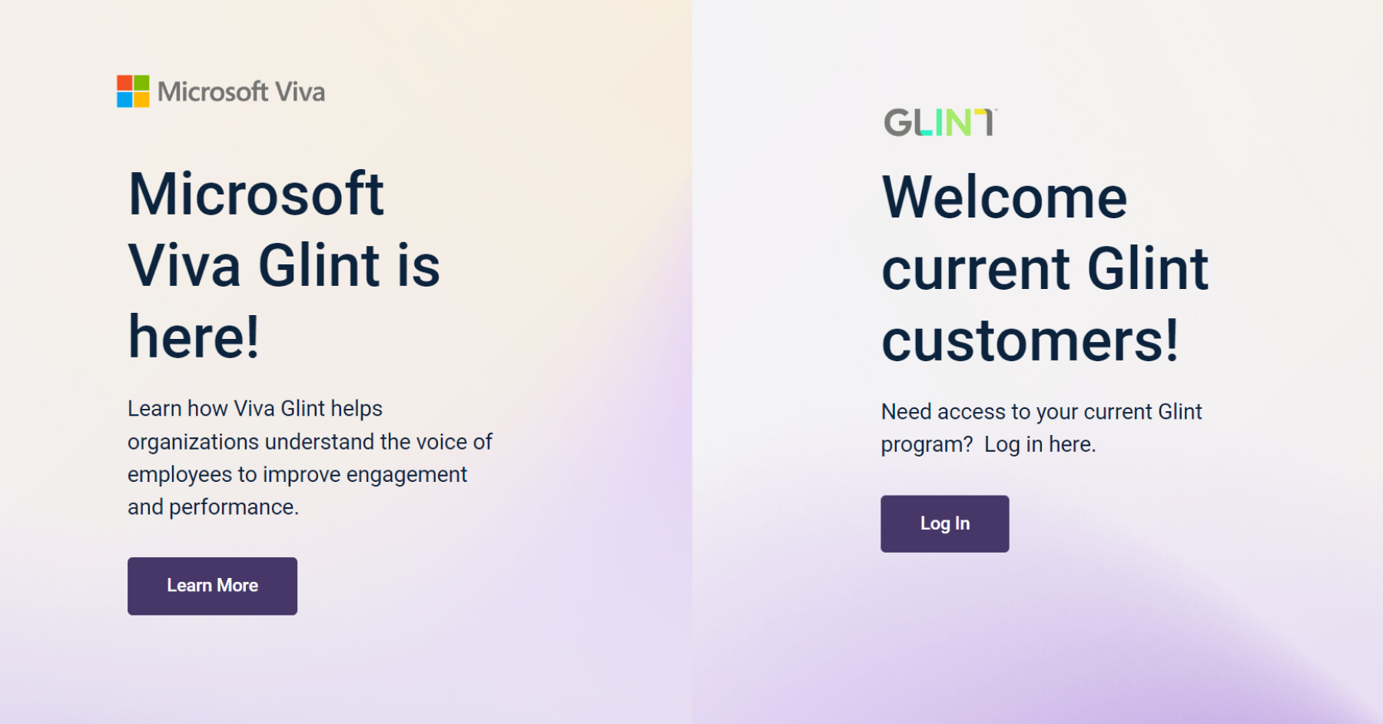Click the Microsoft Viva four-square logo

click(x=132, y=90)
